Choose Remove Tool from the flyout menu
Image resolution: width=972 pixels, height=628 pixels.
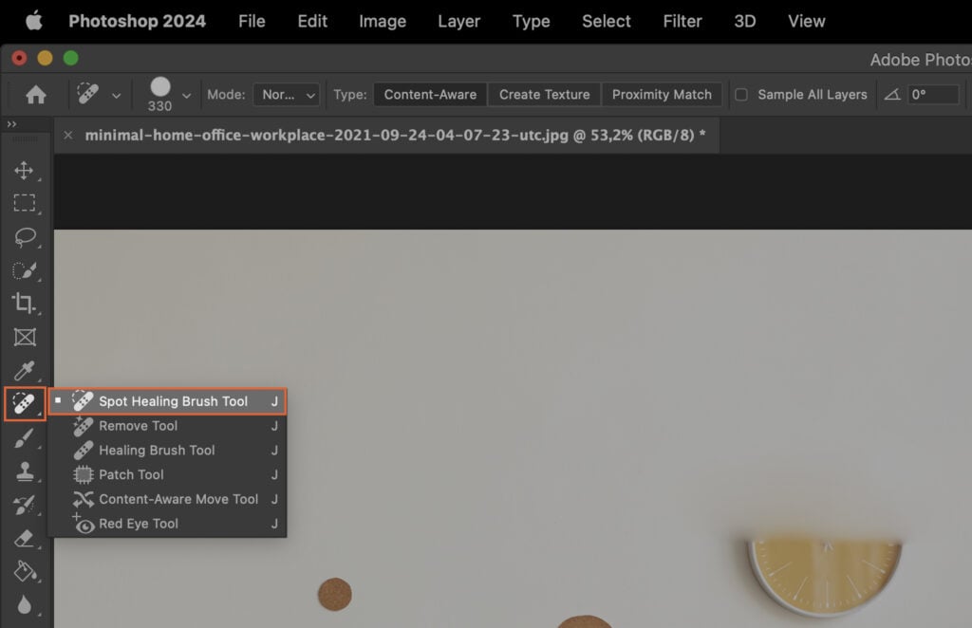[x=136, y=425]
